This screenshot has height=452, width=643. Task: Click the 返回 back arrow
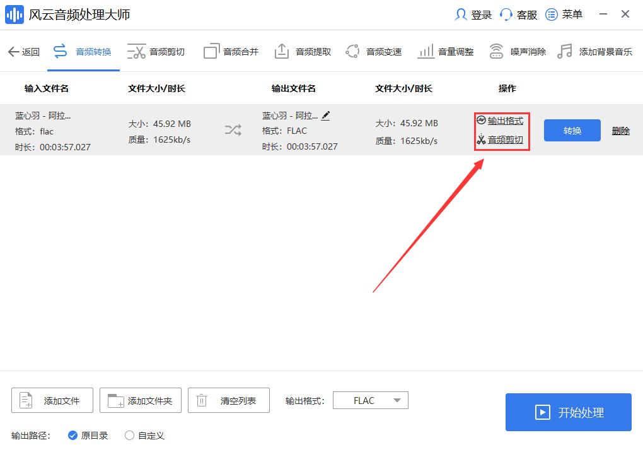click(x=23, y=51)
